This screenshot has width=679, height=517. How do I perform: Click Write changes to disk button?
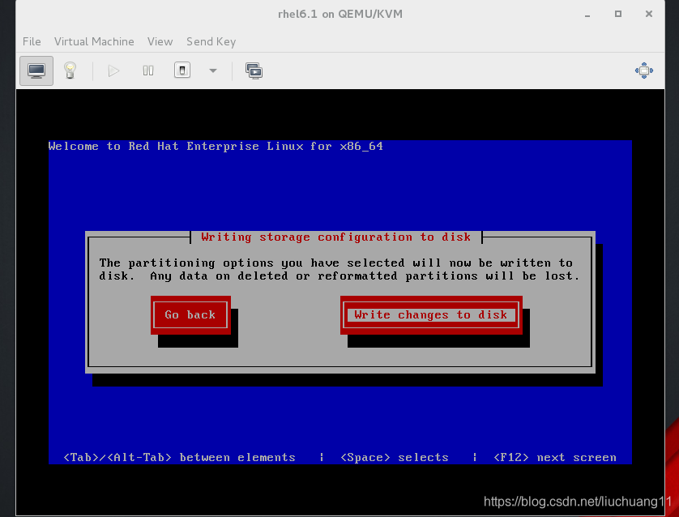tap(431, 314)
